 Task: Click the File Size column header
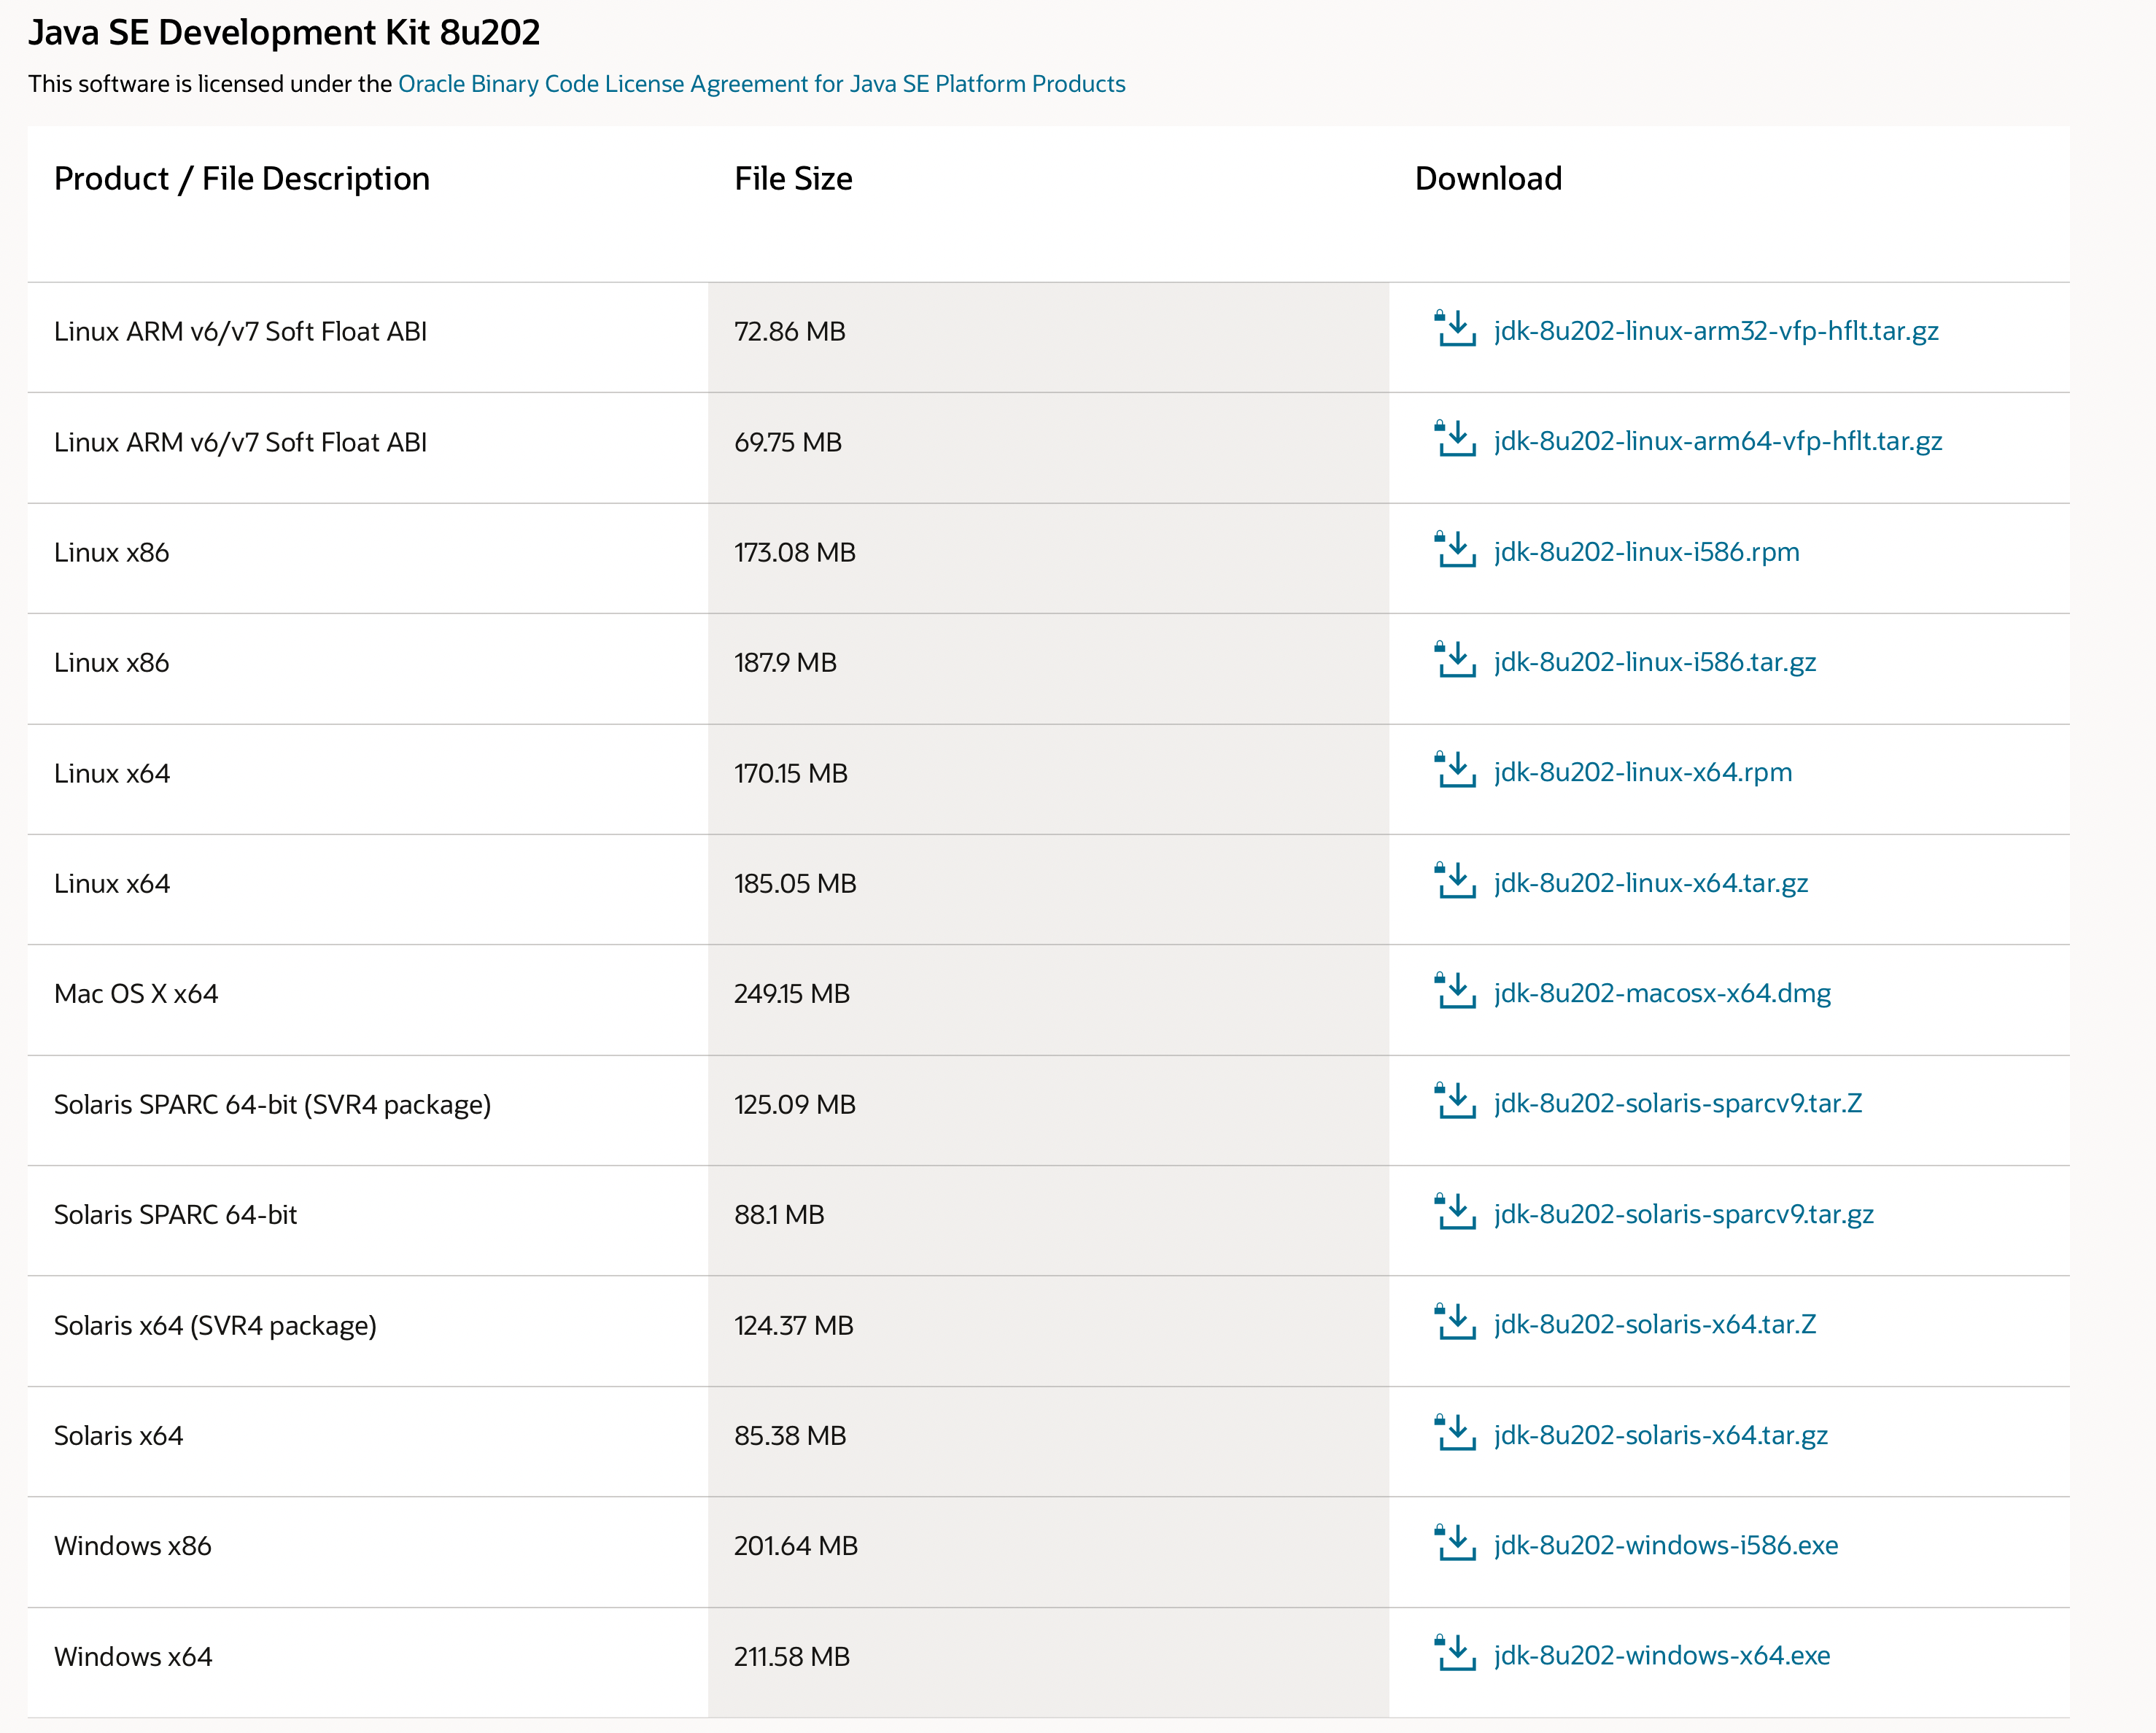click(793, 179)
